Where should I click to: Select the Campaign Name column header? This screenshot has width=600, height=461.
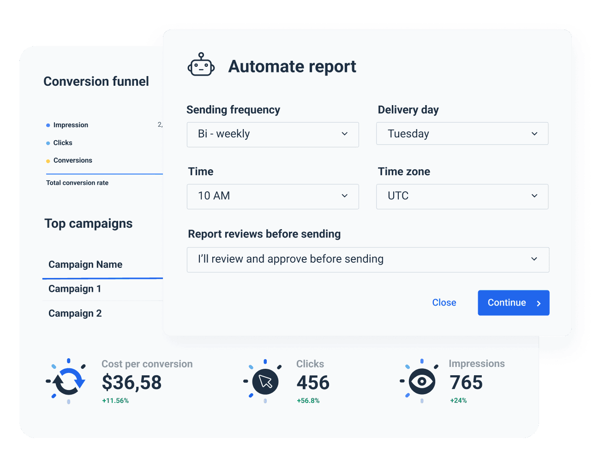(x=85, y=265)
